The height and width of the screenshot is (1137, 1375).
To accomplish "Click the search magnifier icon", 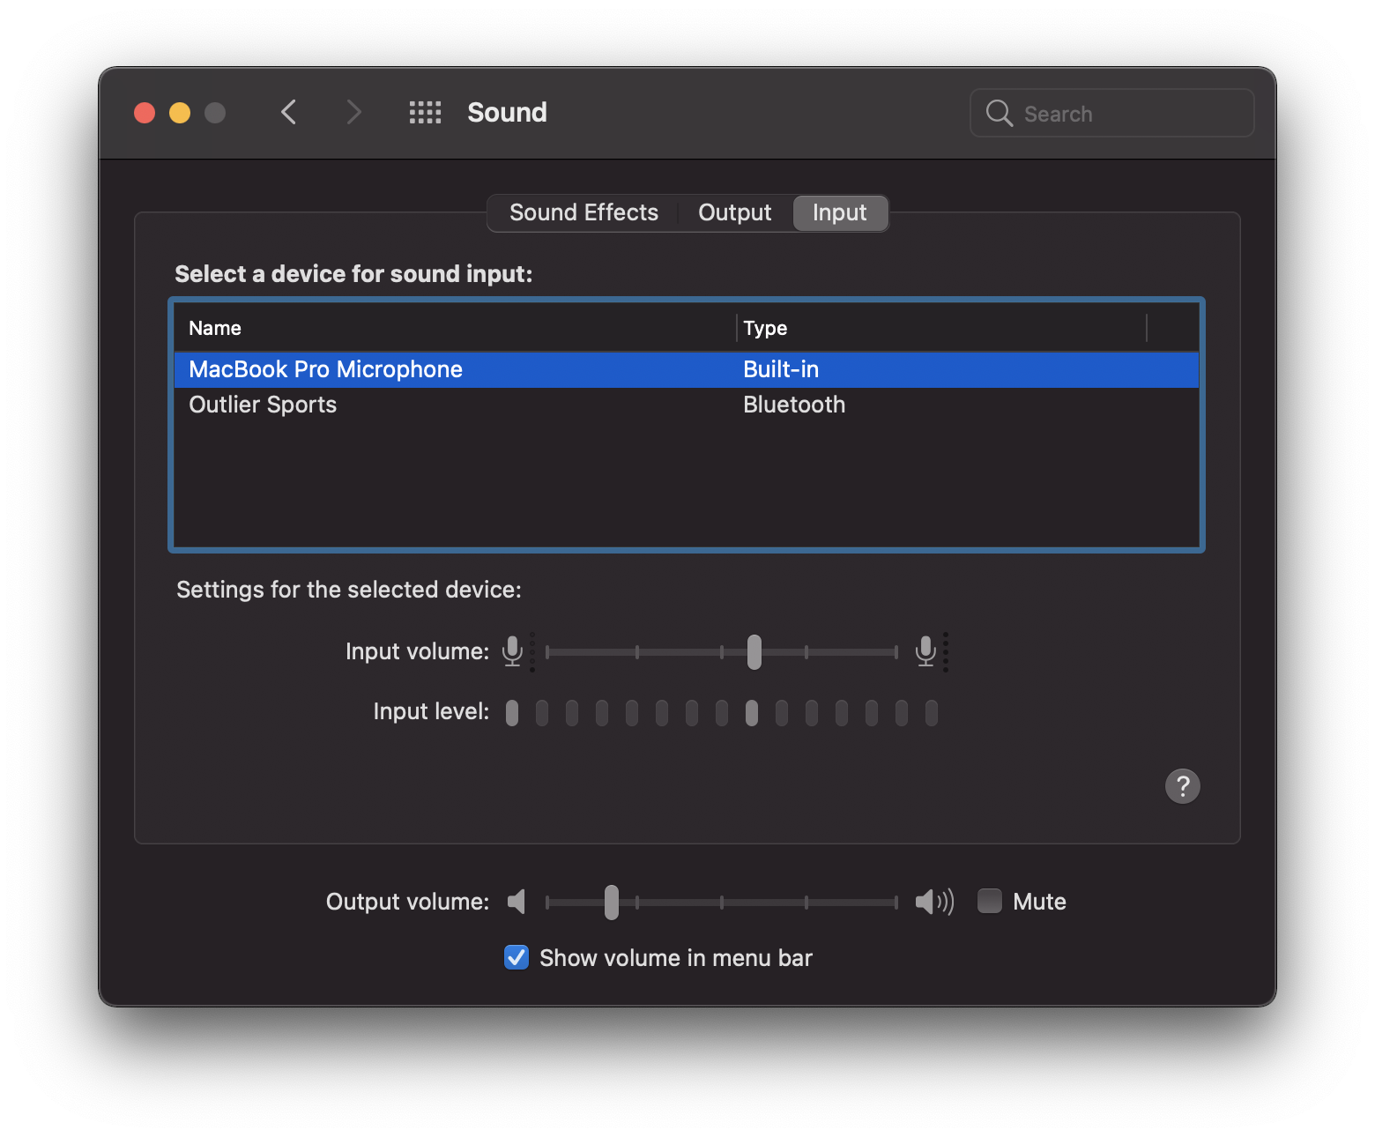I will [x=999, y=113].
